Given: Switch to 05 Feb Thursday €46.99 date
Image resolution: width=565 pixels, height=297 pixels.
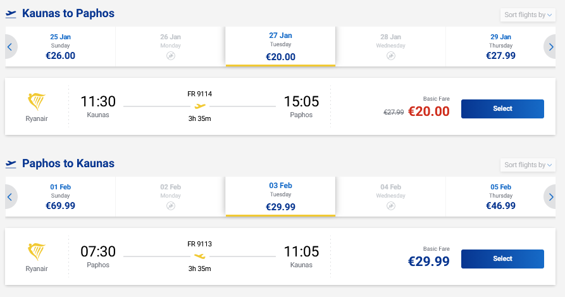Looking at the screenshot, I should [x=500, y=196].
